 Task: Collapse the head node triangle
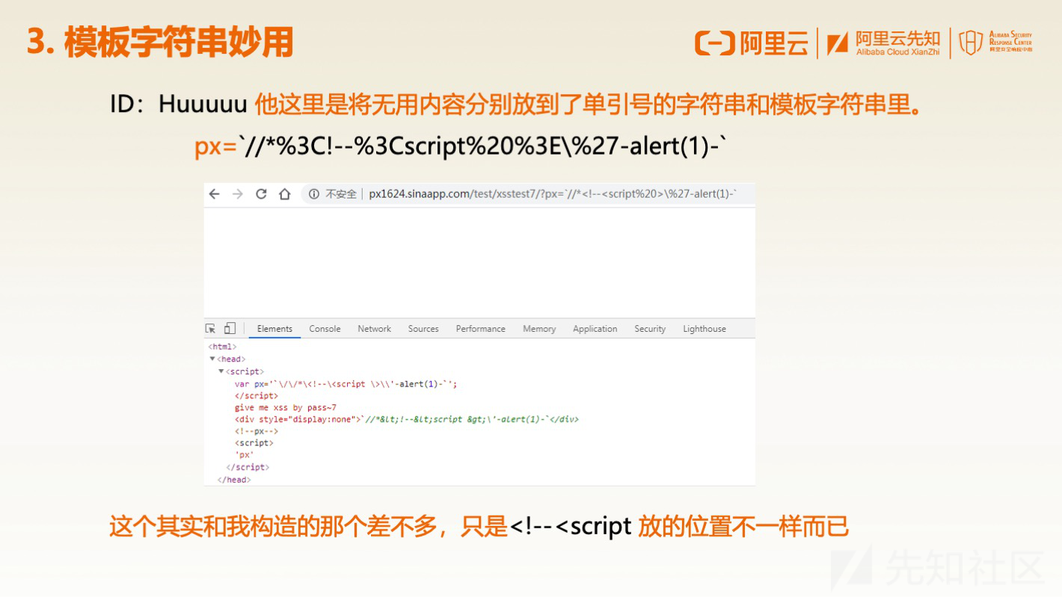tap(212, 359)
